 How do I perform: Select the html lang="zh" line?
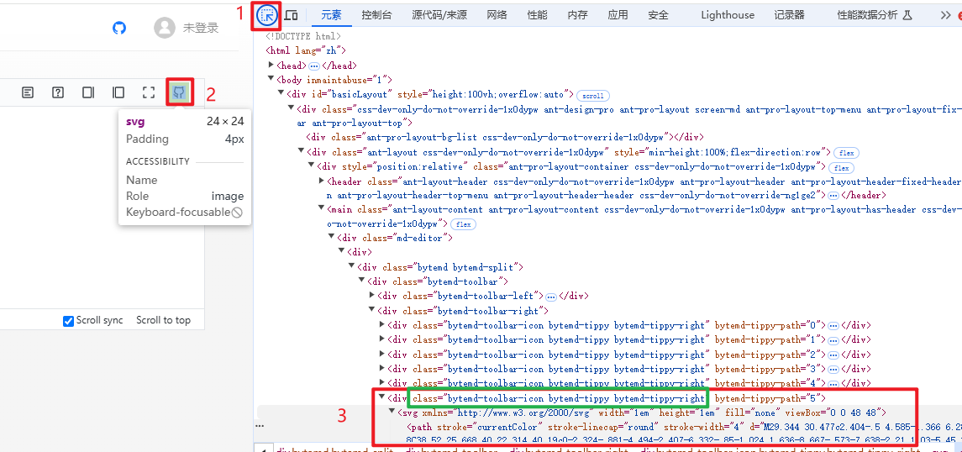[306, 51]
